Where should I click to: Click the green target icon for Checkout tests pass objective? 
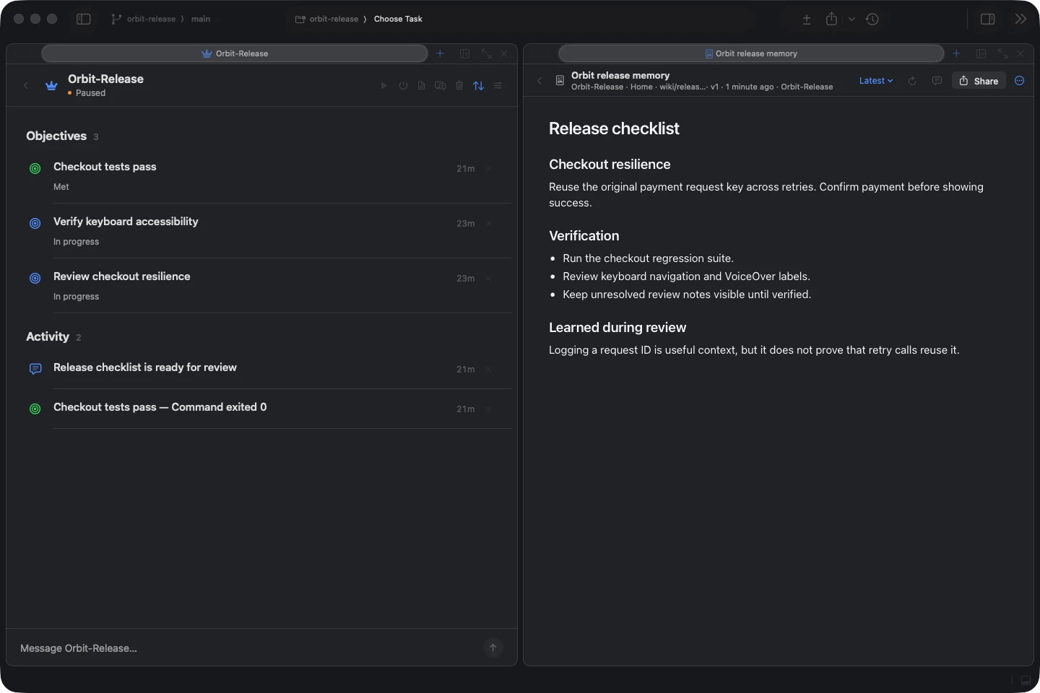pyautogui.click(x=35, y=168)
